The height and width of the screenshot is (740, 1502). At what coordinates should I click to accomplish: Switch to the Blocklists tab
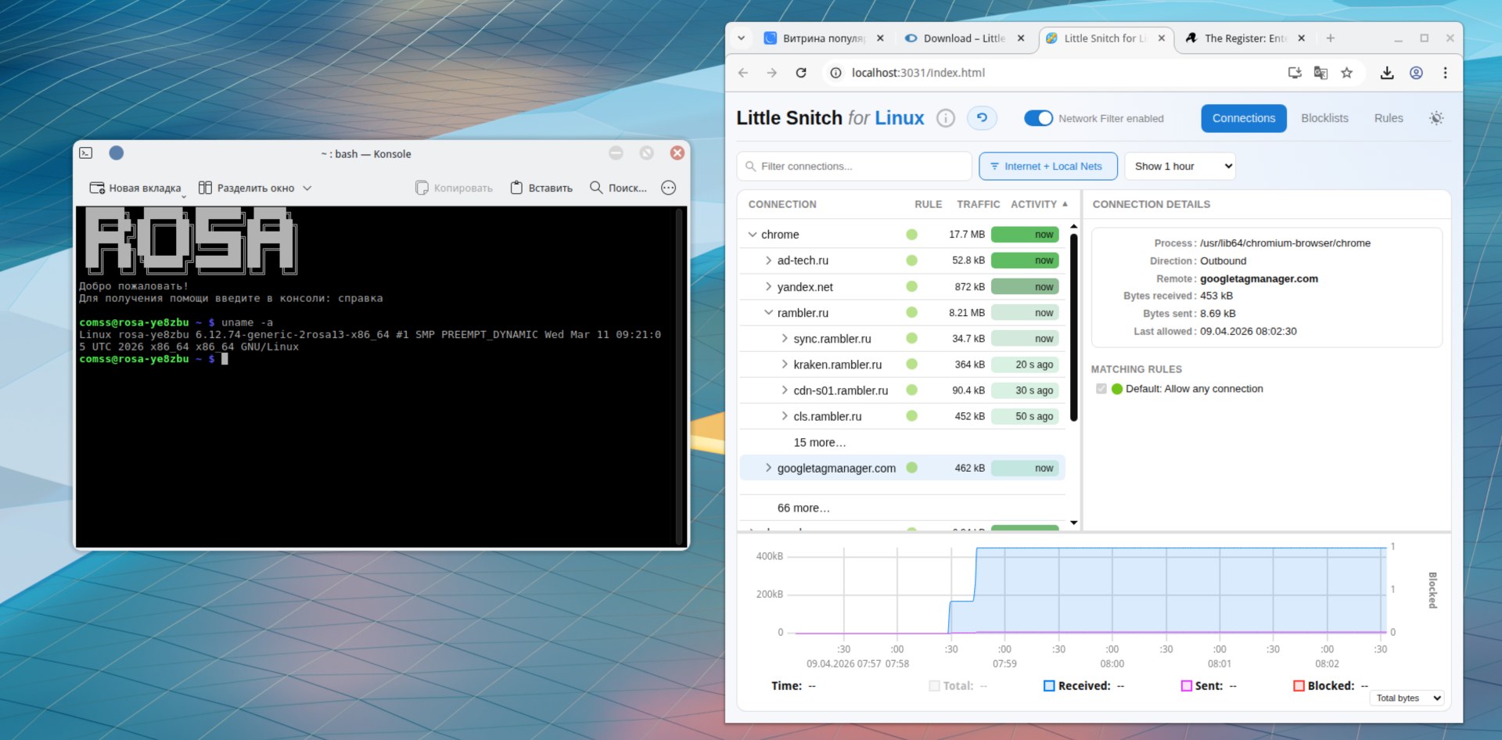1324,118
